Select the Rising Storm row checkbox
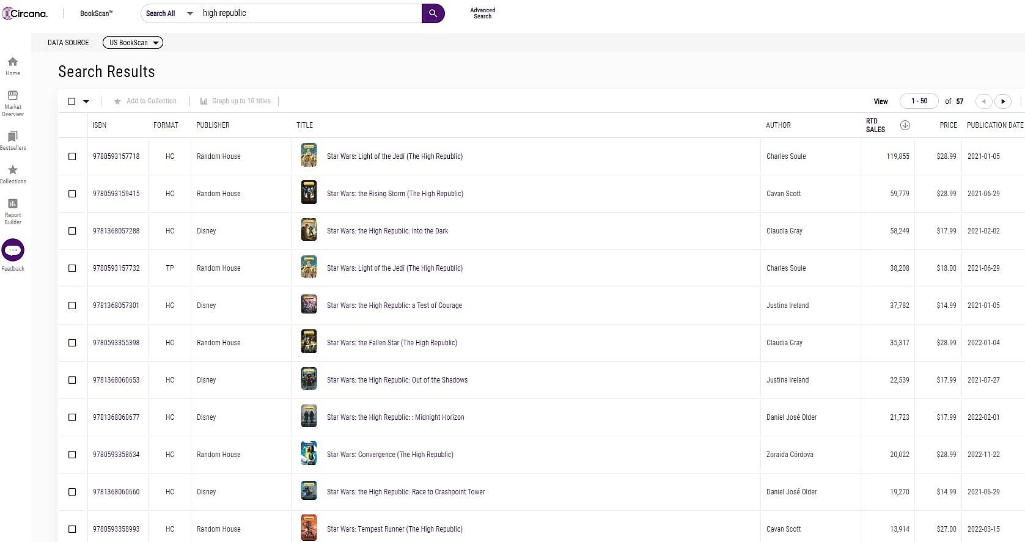 (72, 194)
